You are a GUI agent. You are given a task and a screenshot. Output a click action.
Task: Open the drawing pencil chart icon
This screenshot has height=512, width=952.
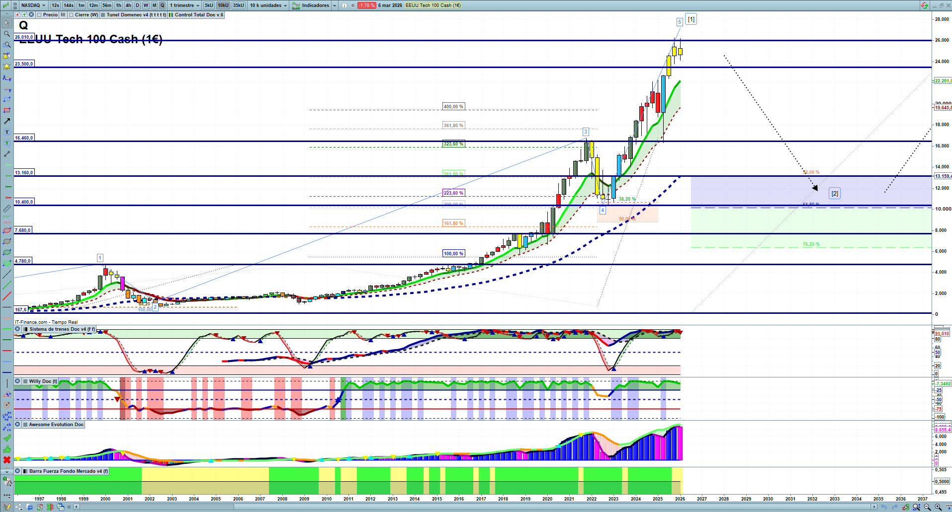(7, 507)
